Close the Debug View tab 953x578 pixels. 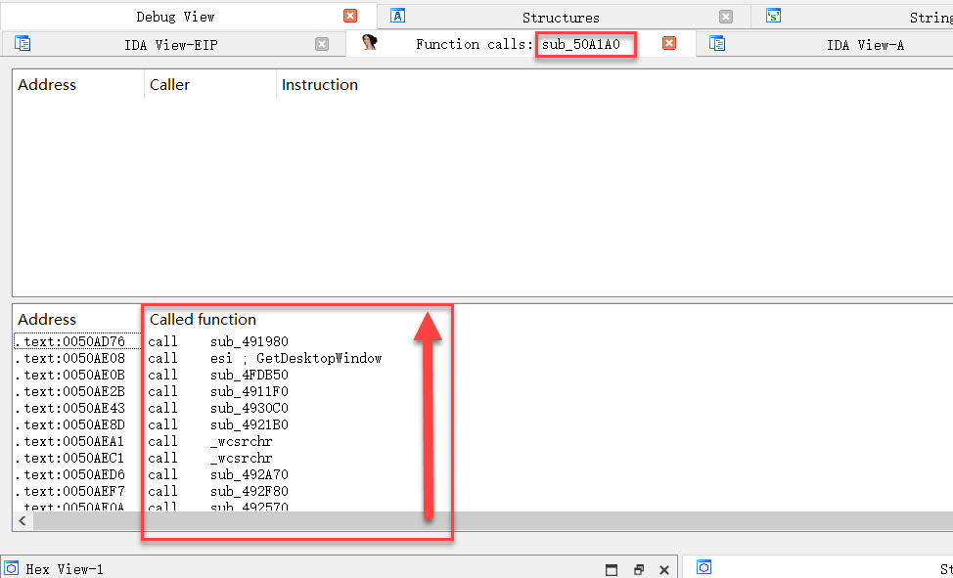(x=350, y=16)
